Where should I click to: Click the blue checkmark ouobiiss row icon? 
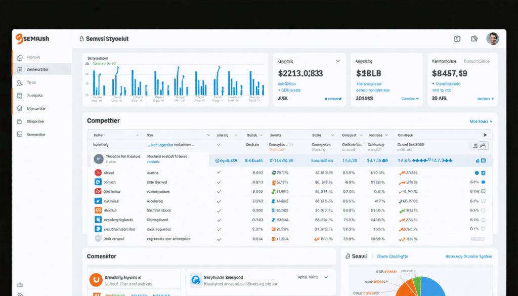point(98,201)
